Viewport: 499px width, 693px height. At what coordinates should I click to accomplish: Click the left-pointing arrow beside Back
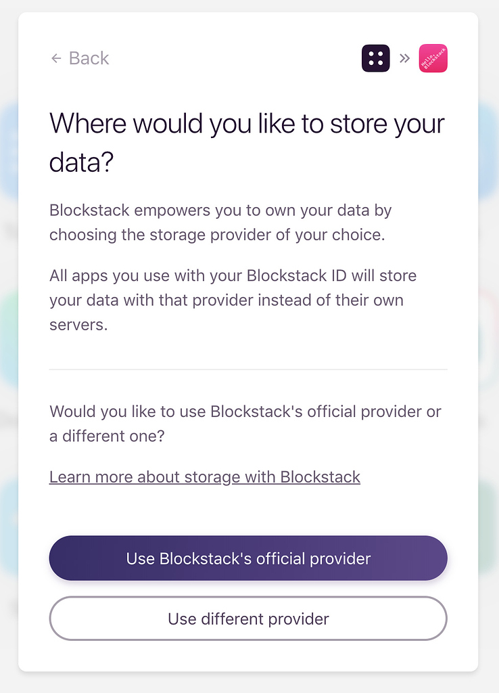(x=55, y=58)
